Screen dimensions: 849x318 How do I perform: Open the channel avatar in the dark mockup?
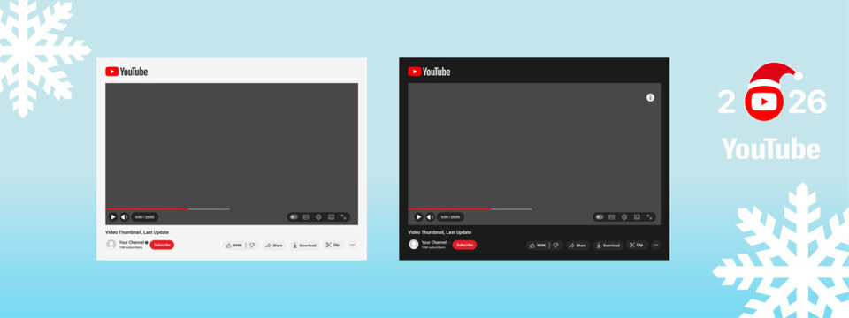click(414, 245)
